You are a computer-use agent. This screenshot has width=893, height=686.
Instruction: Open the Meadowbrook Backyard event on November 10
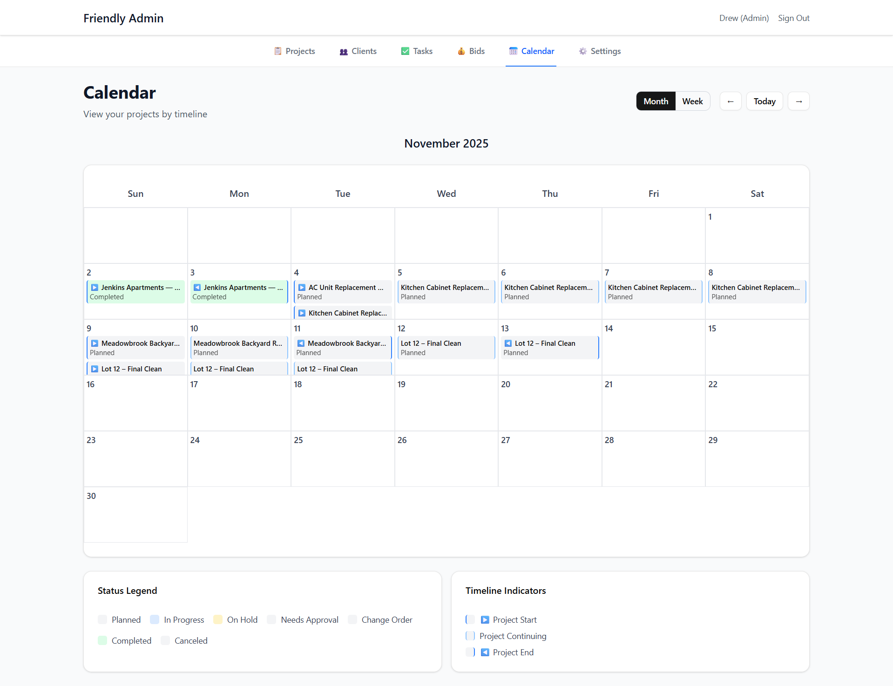pos(238,347)
